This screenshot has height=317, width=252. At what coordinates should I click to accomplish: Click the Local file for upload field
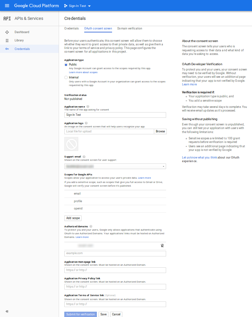click(x=109, y=131)
